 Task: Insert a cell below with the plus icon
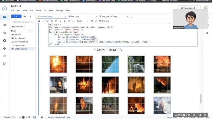43,21
